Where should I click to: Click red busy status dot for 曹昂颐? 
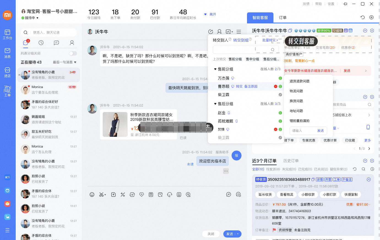pyautogui.click(x=276, y=86)
